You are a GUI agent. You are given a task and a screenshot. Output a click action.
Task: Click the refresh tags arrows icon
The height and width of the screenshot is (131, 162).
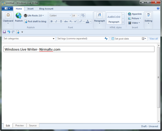106,39
